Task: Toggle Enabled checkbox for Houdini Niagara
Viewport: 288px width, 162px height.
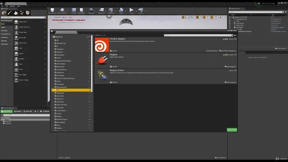Action: pyautogui.click(x=111, y=51)
